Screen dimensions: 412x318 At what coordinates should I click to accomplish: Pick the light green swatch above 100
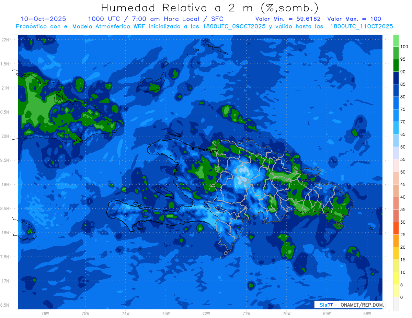coord(396,40)
